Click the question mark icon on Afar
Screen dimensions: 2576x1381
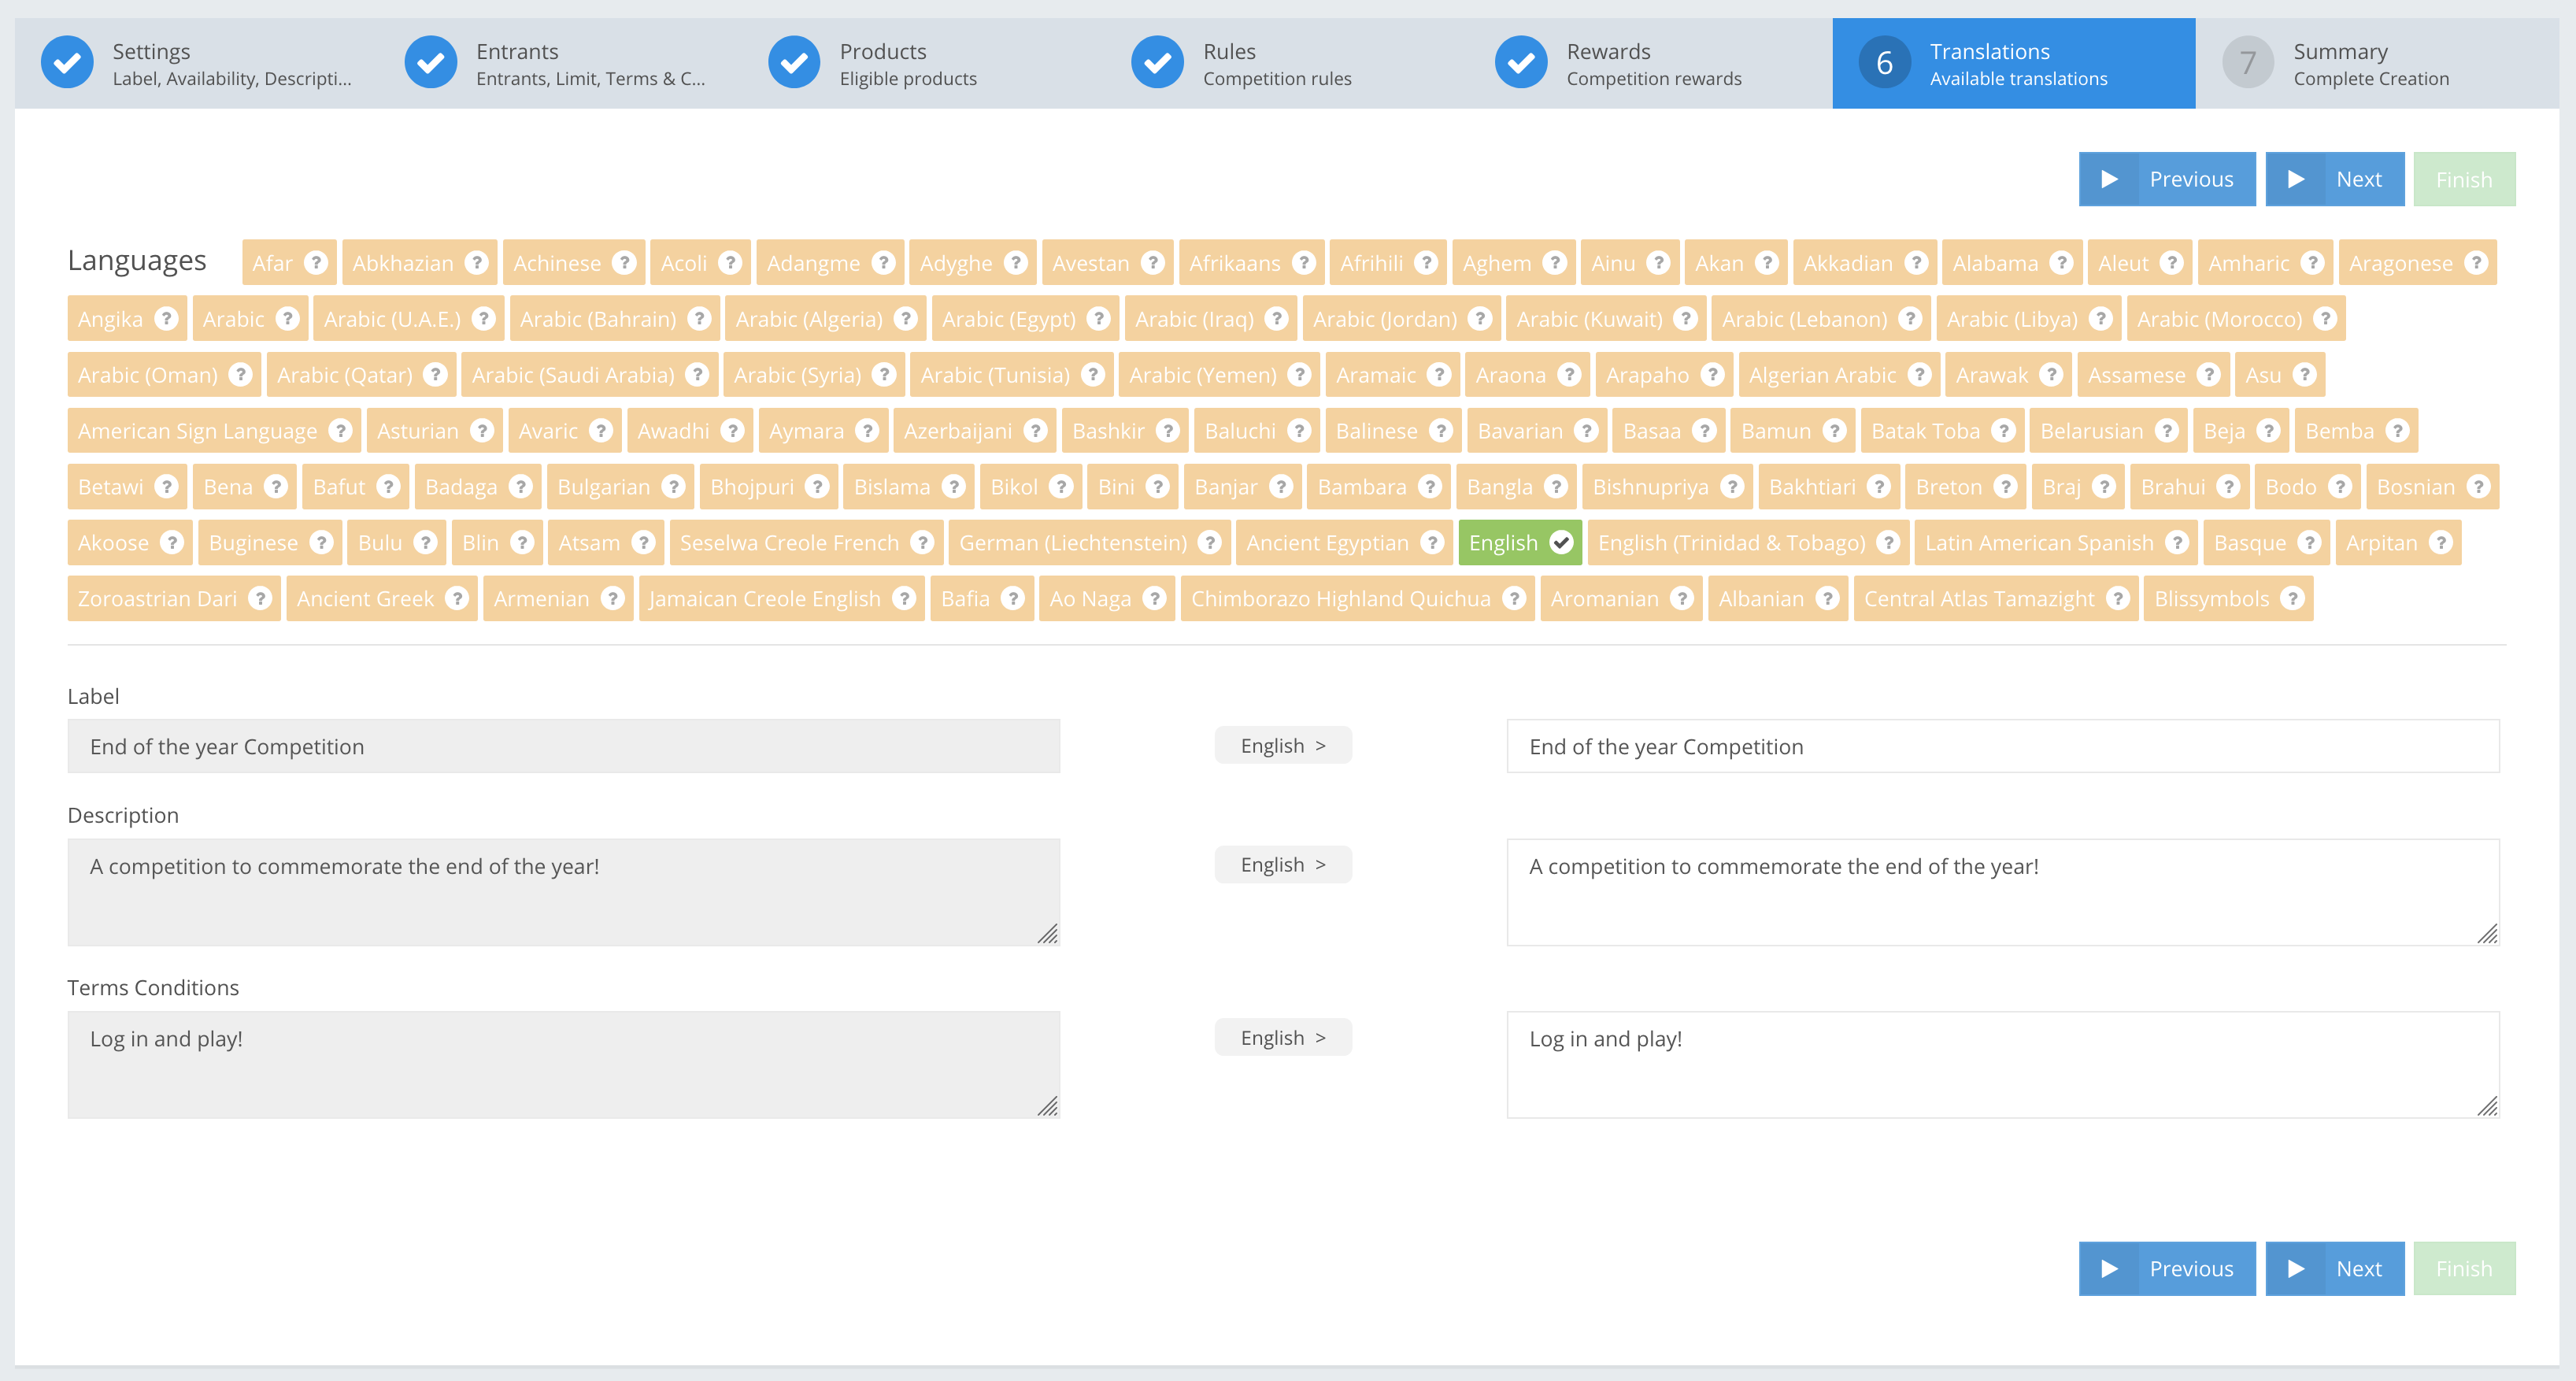pos(316,263)
